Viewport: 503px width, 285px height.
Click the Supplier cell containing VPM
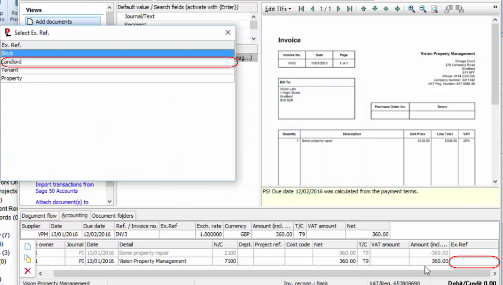pyautogui.click(x=35, y=234)
